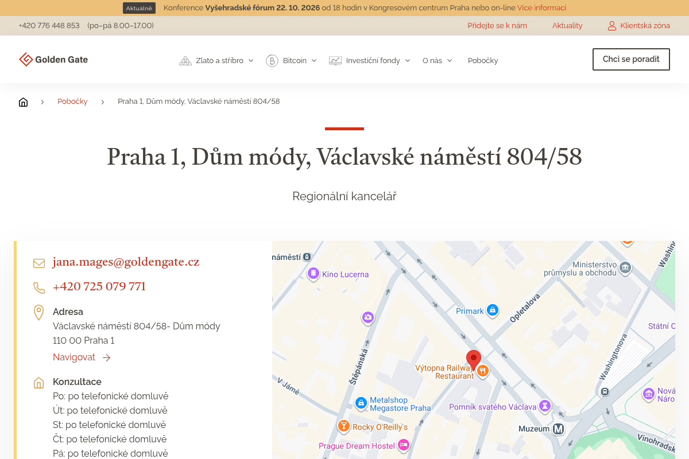Open the Aktuality link
This screenshot has width=689, height=459.
point(567,26)
